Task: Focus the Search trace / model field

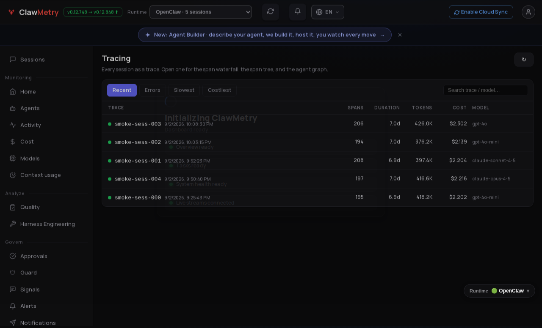Action: click(x=486, y=90)
